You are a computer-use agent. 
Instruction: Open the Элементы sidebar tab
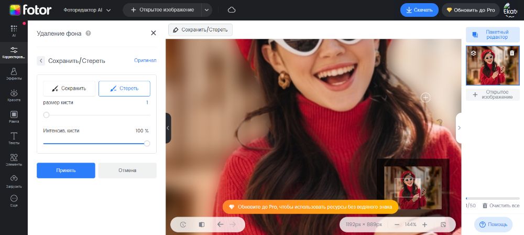(14, 160)
